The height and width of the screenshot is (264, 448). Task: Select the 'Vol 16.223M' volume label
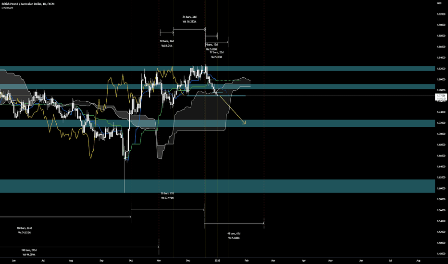[189, 22]
